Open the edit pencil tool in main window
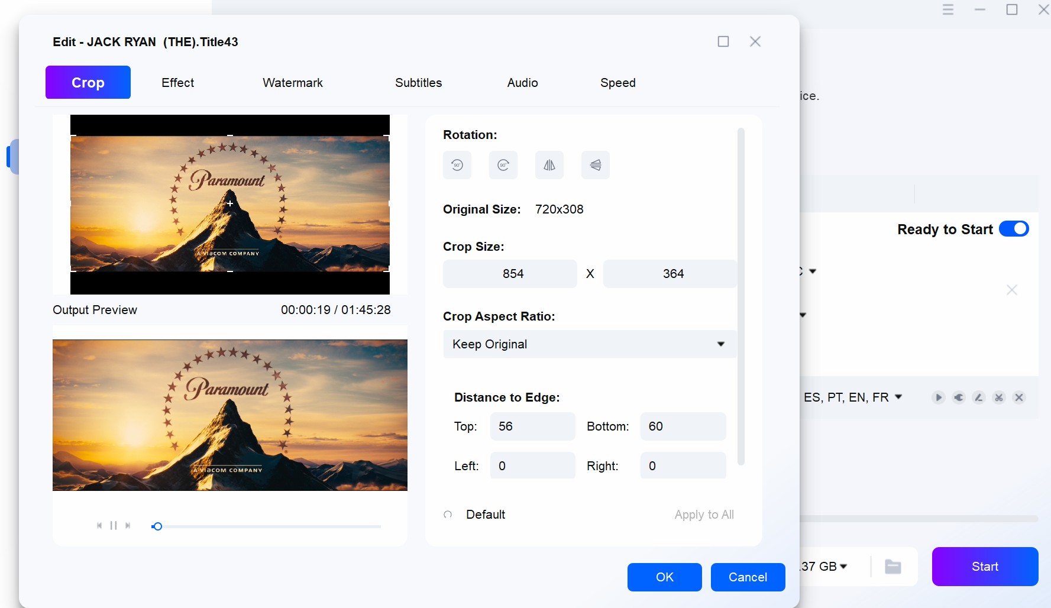 click(979, 397)
